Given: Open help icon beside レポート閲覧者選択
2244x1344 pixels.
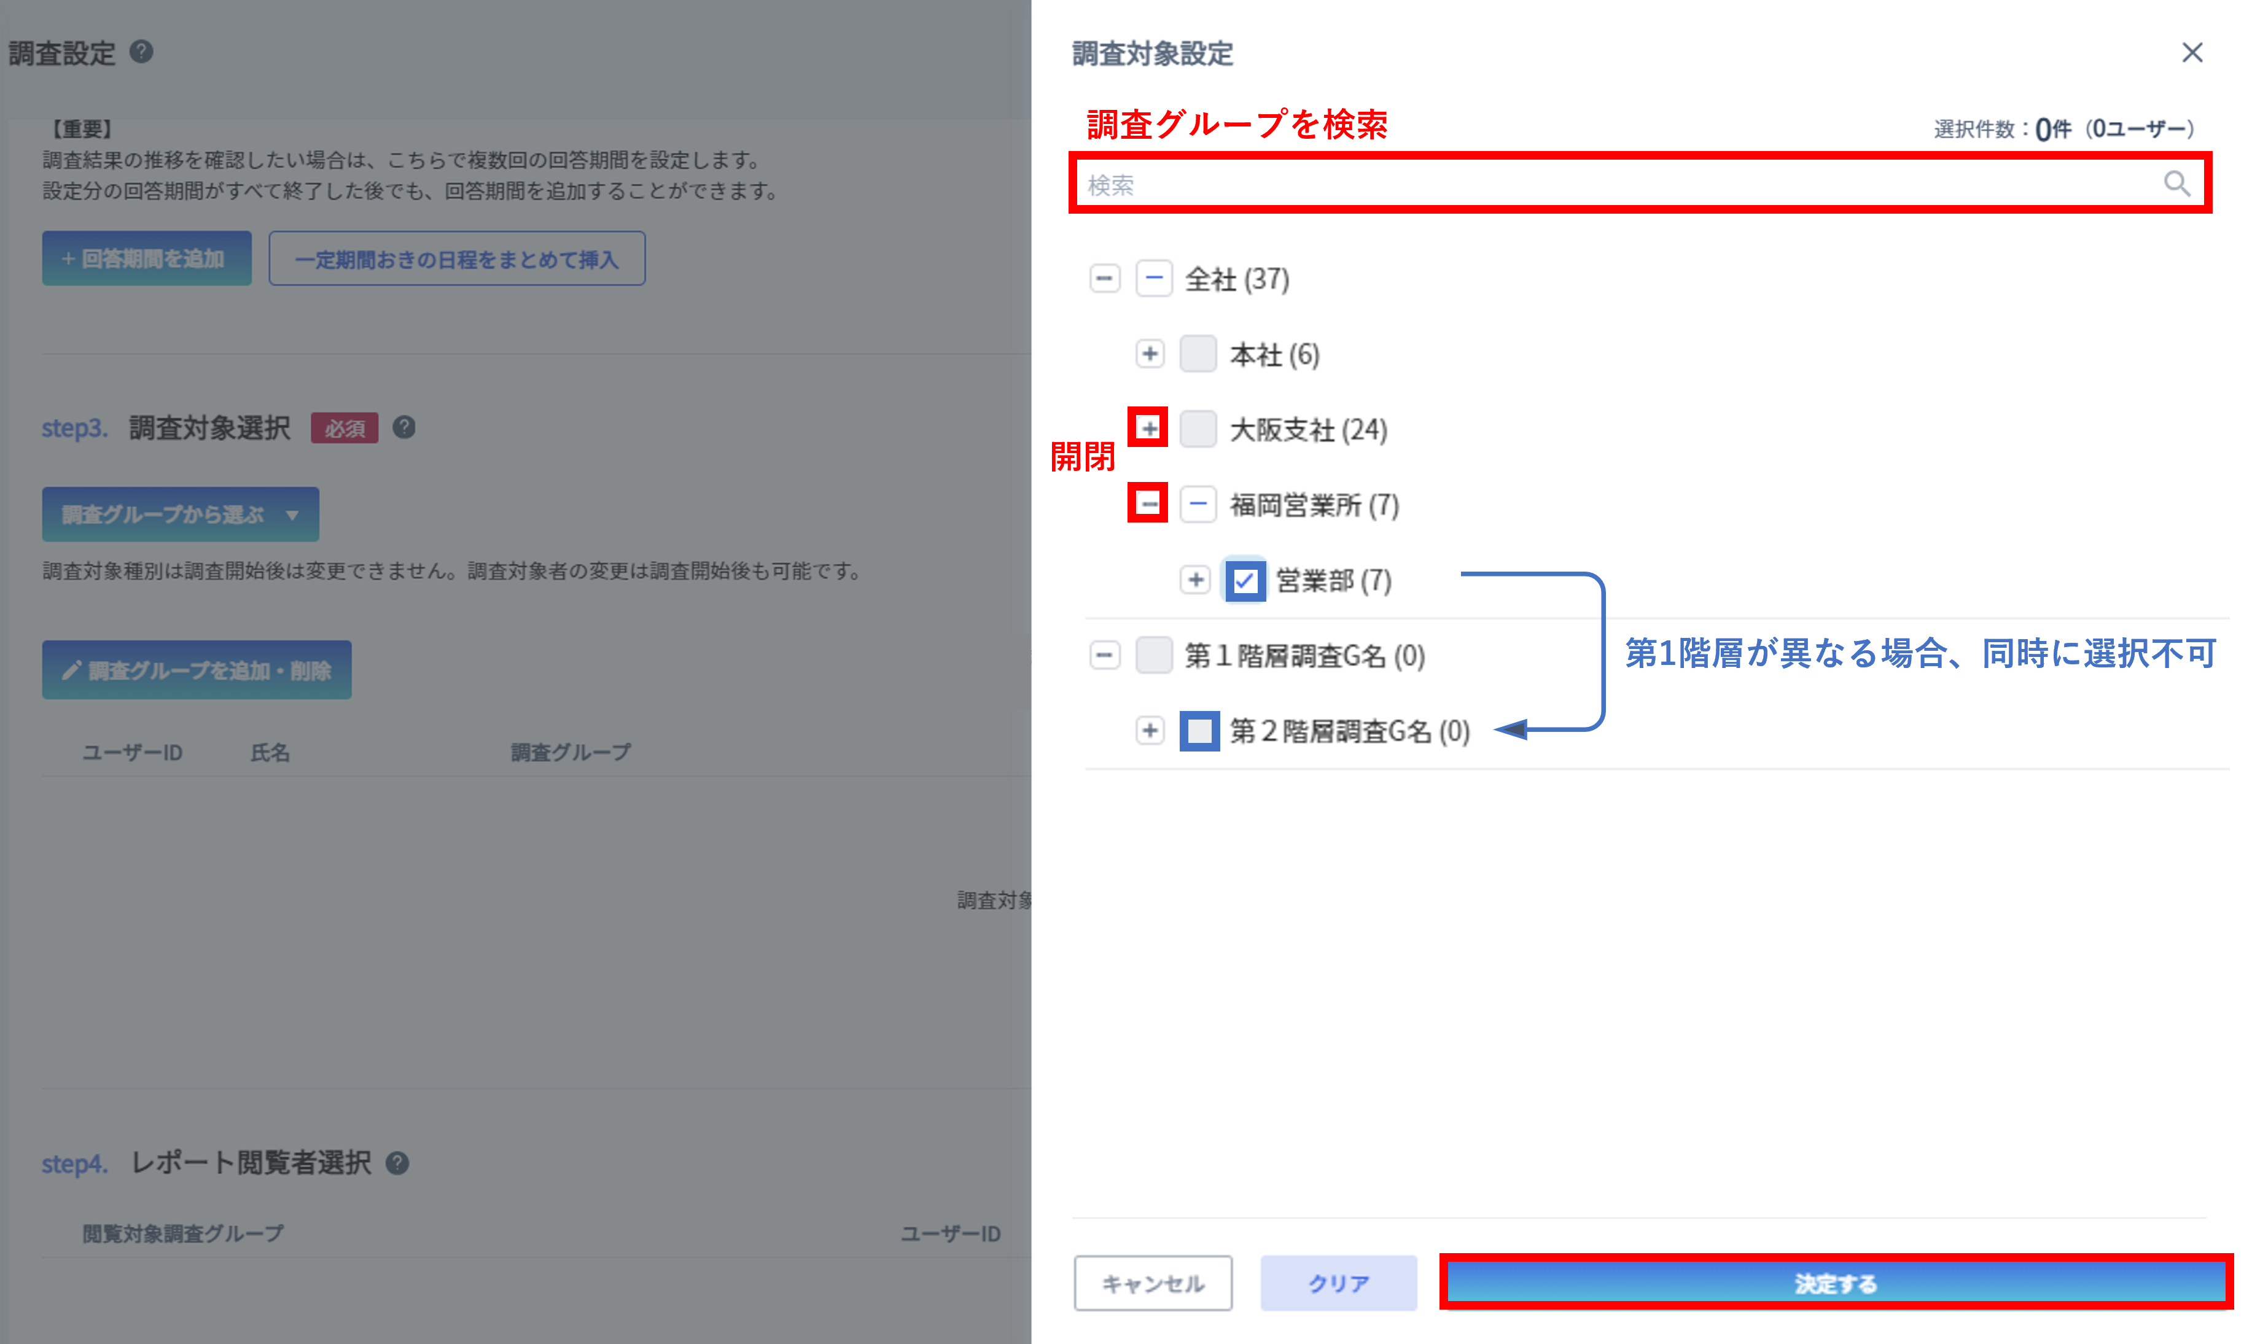Looking at the screenshot, I should pyautogui.click(x=397, y=1163).
